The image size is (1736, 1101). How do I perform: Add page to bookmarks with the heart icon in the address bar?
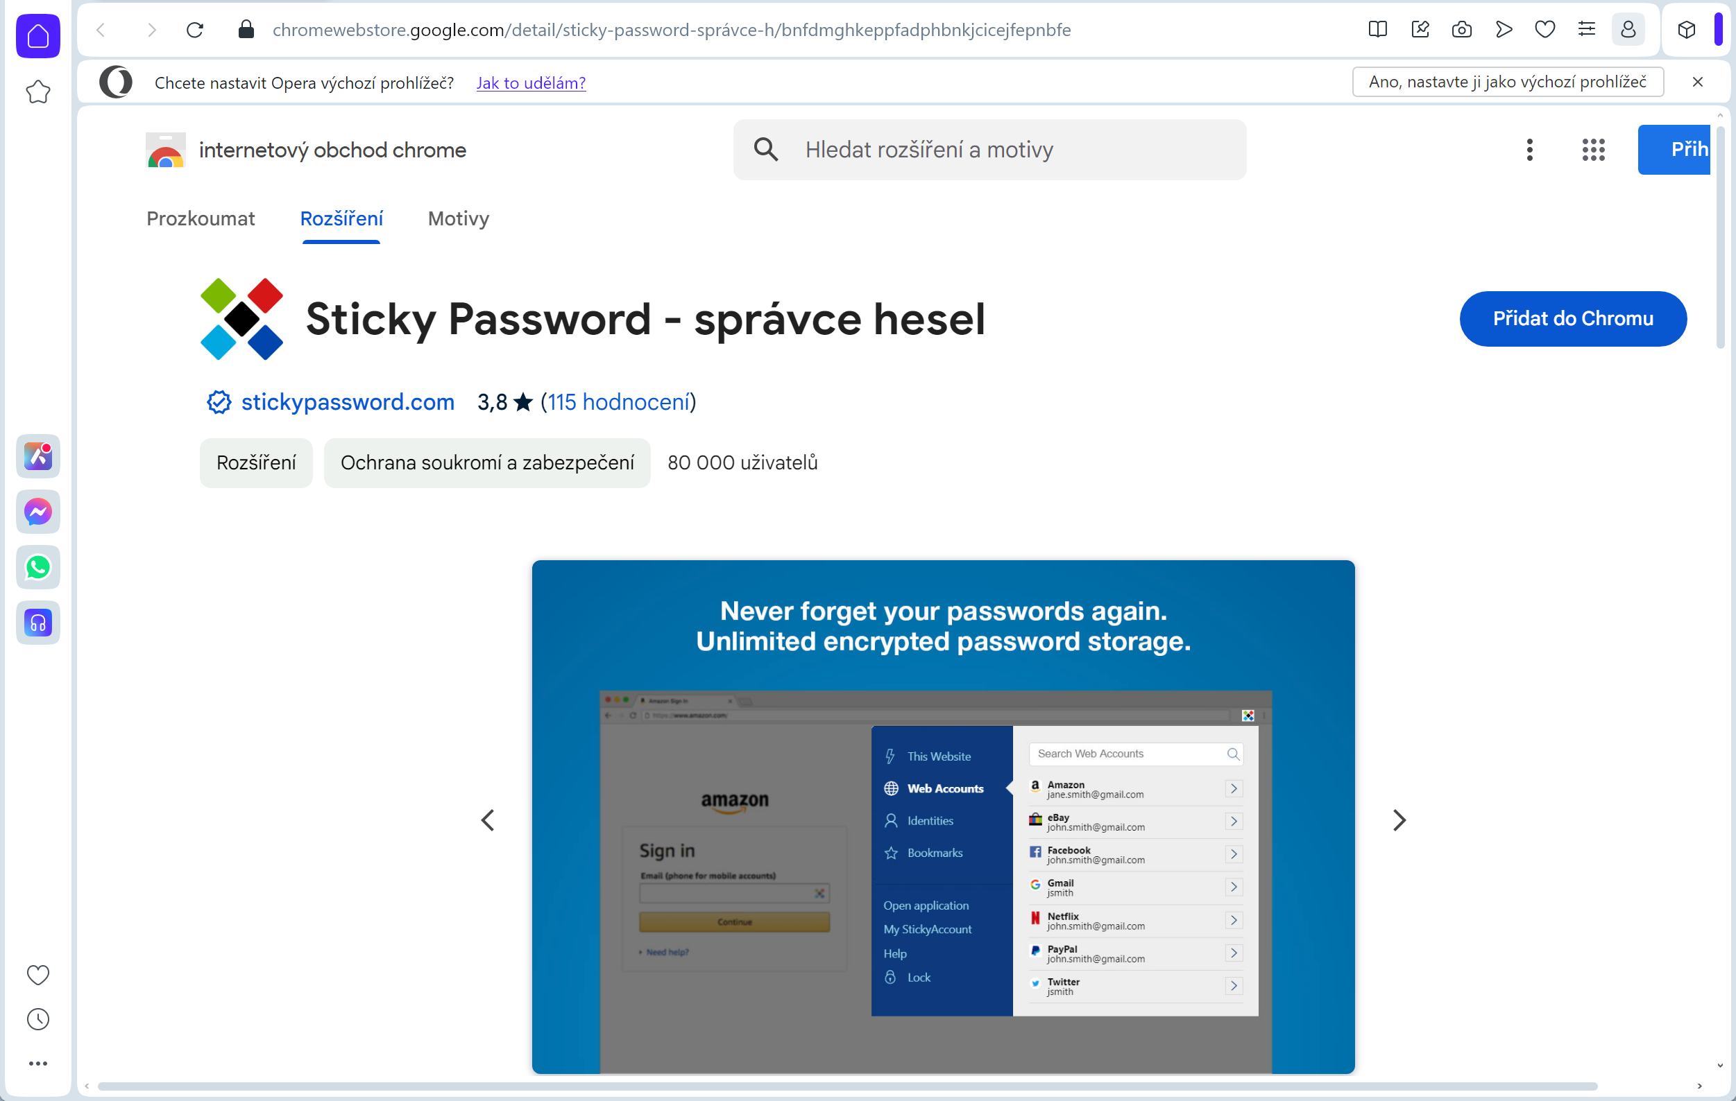tap(1544, 30)
